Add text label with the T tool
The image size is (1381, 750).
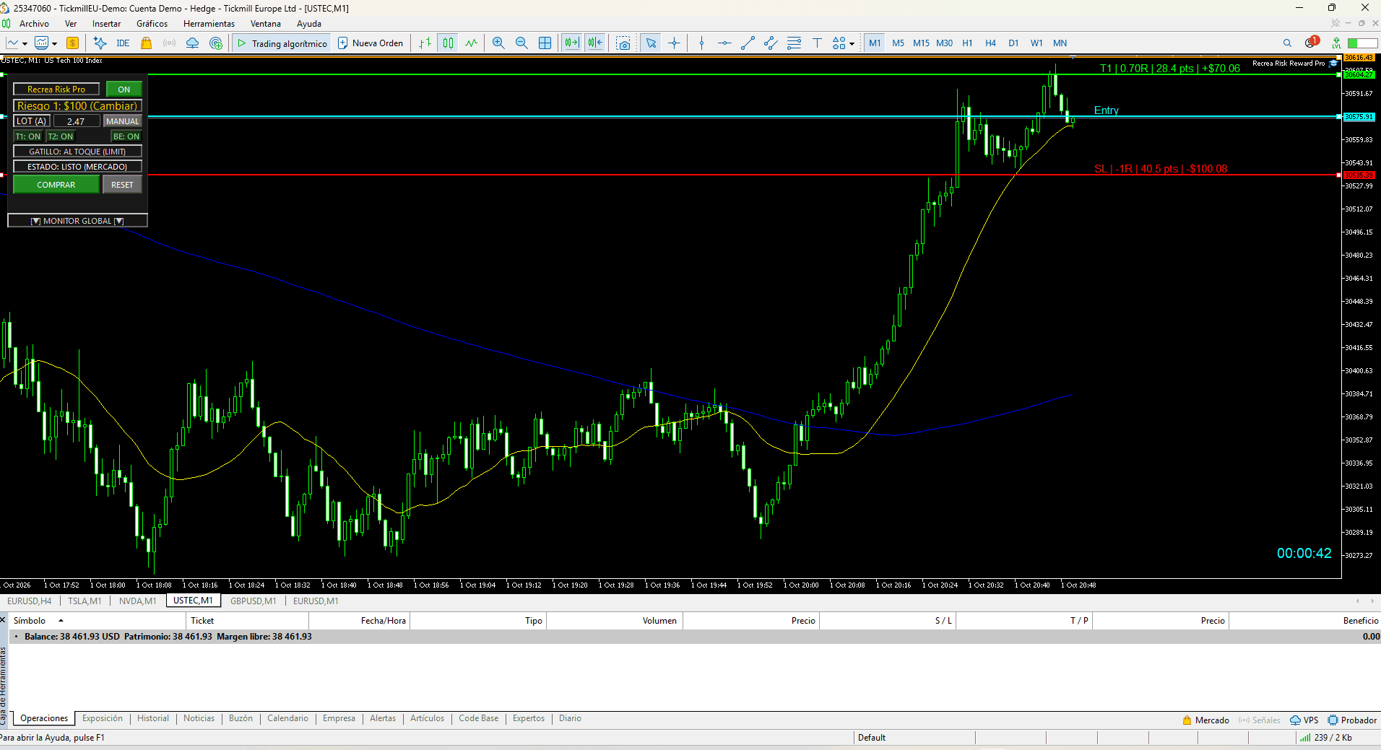pos(817,43)
